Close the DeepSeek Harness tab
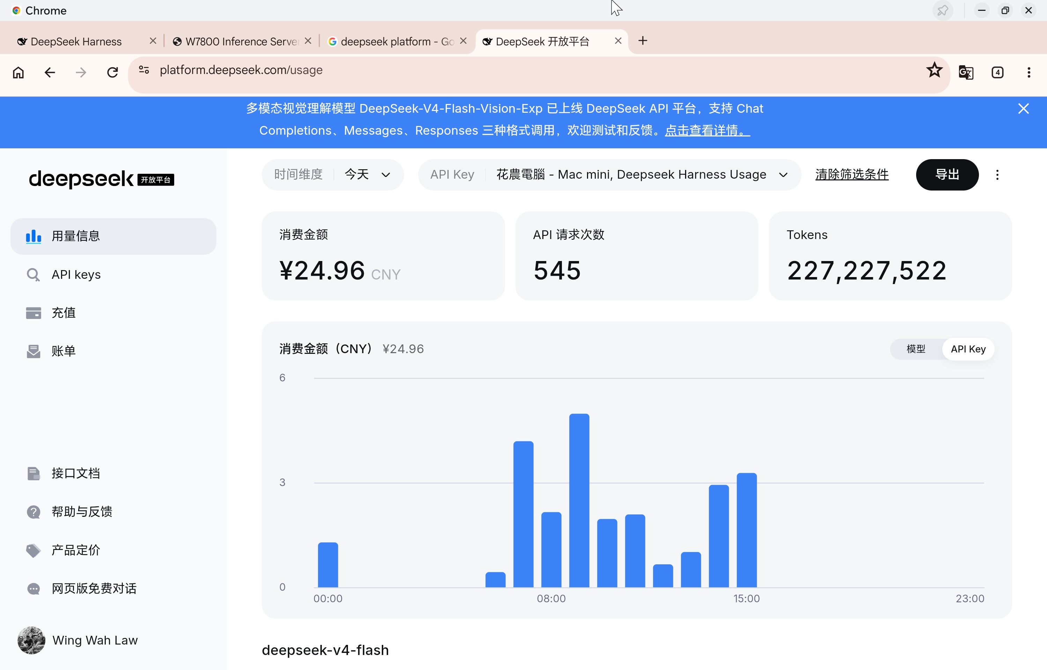 pyautogui.click(x=153, y=41)
